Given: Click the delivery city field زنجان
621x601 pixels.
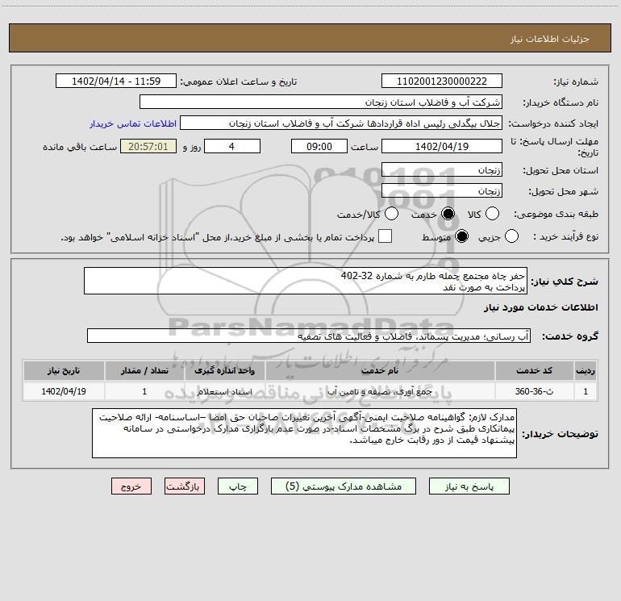Looking at the screenshot, I should coord(442,191).
